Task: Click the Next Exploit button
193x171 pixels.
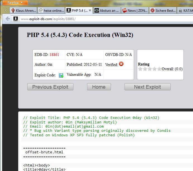Action: pyautogui.click(x=147, y=87)
